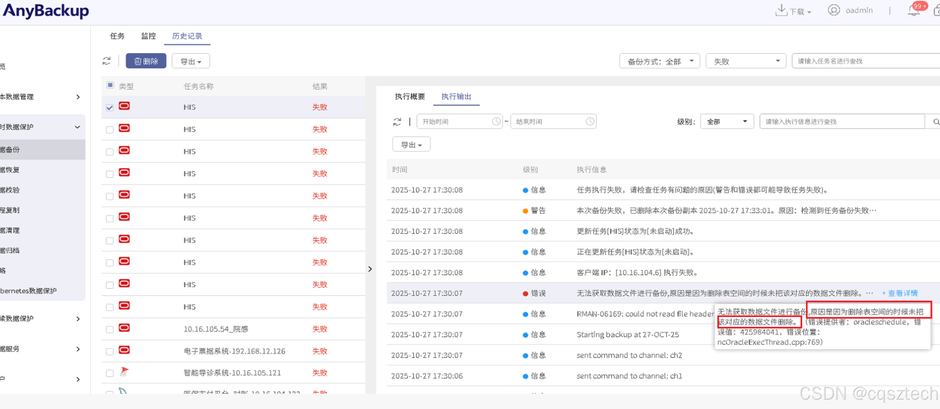Screen dimensions: 940x409
Task: Click the clock icon in the start time field
Action: coord(496,121)
